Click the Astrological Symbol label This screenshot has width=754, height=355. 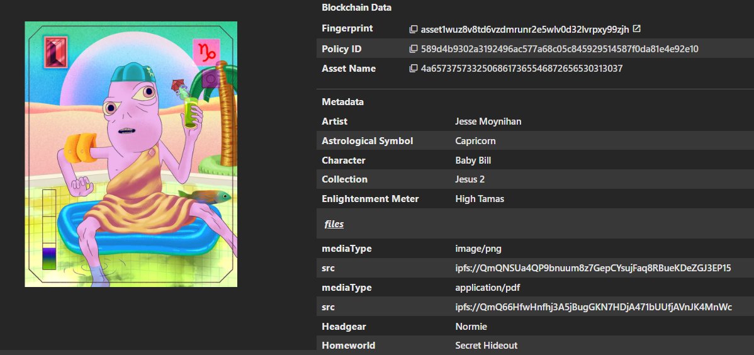368,141
